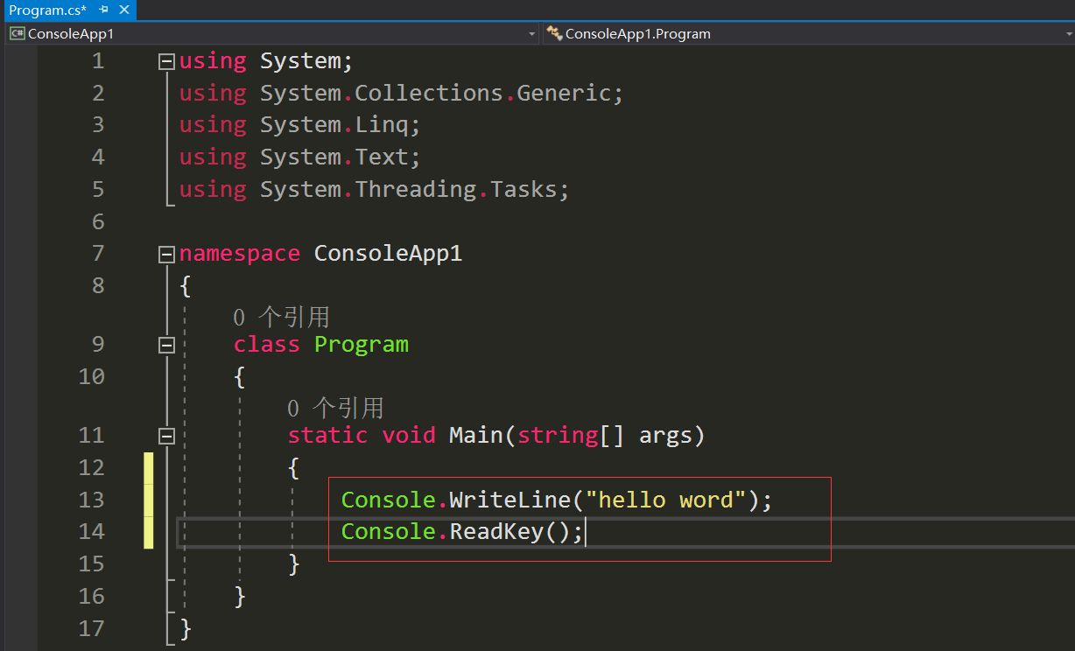Screen dimensions: 1075x651
Task: Click Text in using System.Text
Action: [382, 157]
